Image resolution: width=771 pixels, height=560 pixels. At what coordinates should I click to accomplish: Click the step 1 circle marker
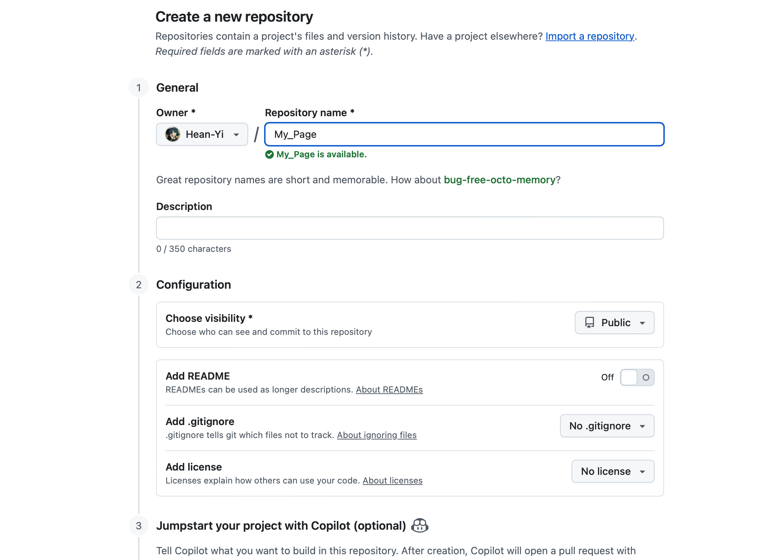coord(139,88)
